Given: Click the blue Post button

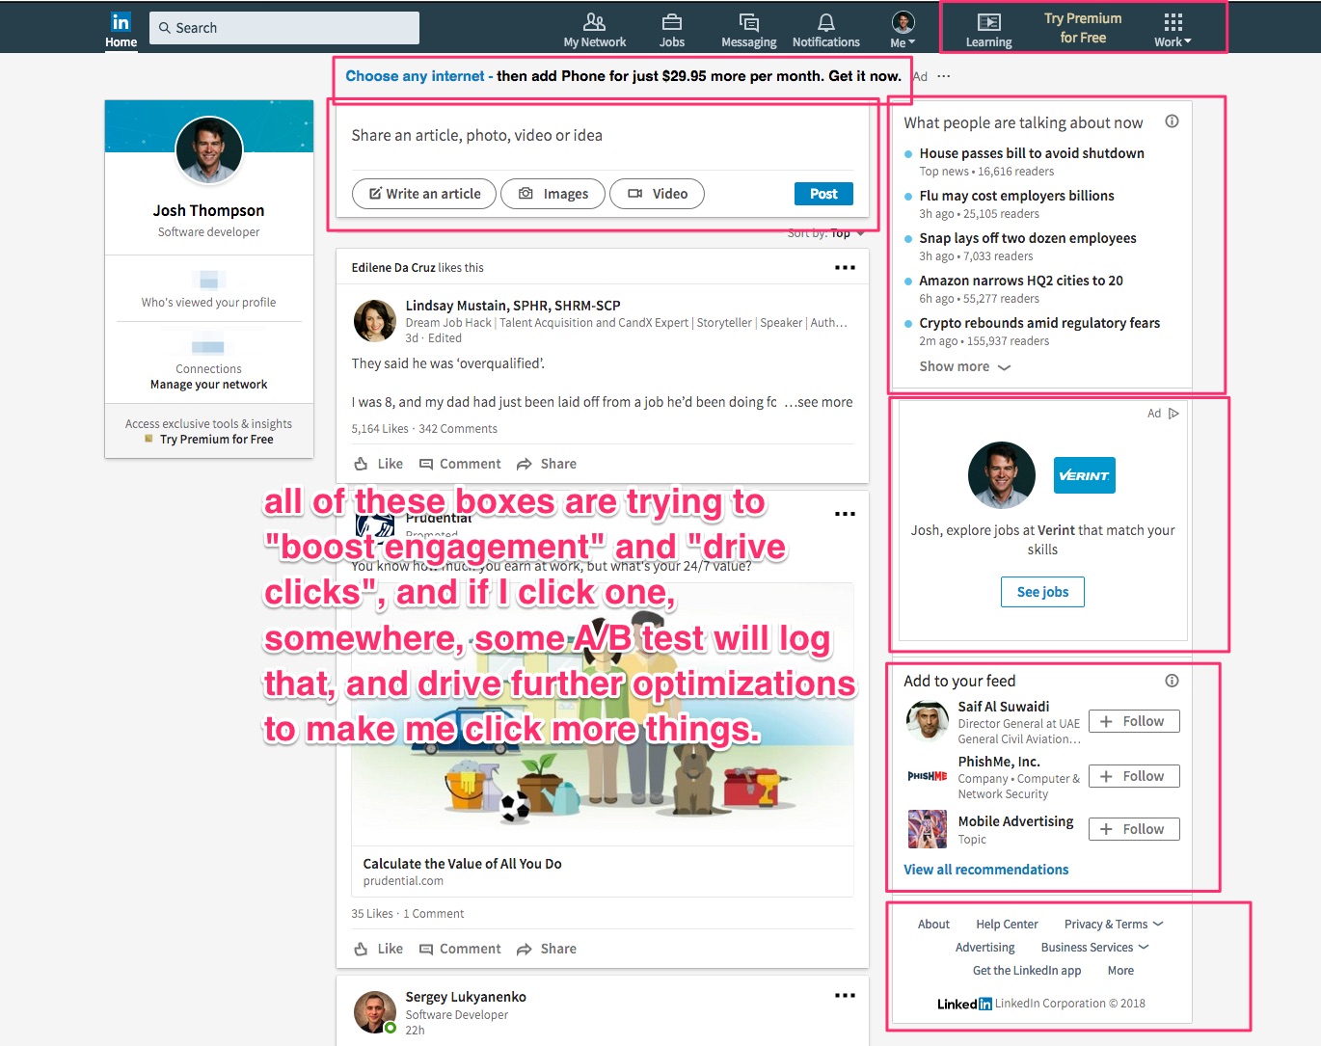Looking at the screenshot, I should tap(823, 194).
